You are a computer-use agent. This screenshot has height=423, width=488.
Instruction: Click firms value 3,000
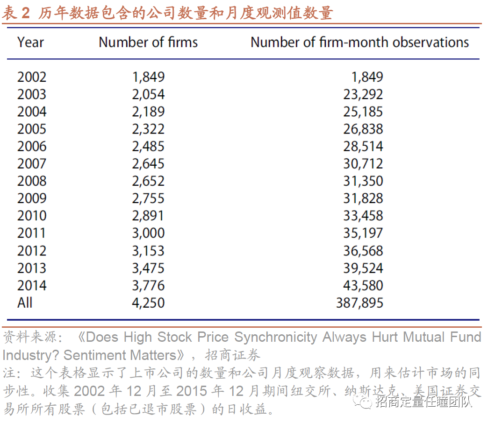[148, 233]
